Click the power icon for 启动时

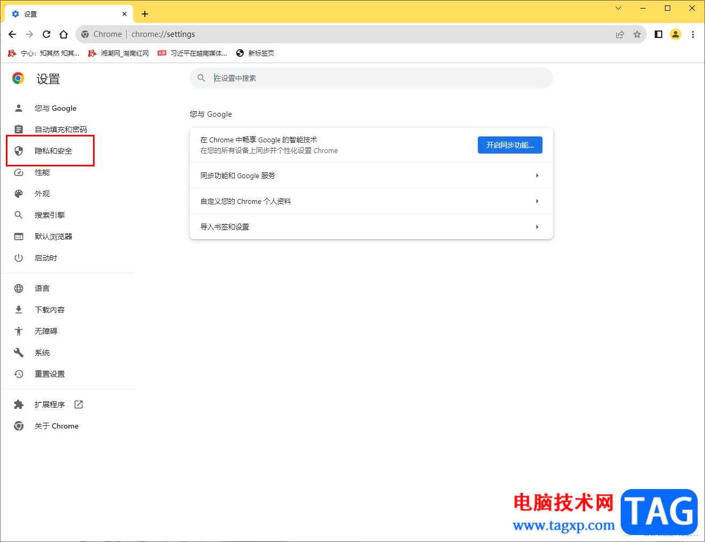(19, 258)
